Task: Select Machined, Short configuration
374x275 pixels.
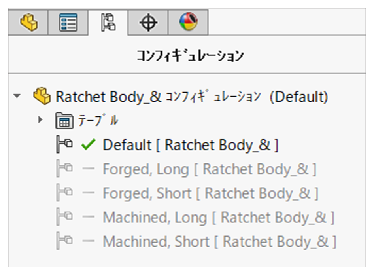Action: tap(219, 241)
